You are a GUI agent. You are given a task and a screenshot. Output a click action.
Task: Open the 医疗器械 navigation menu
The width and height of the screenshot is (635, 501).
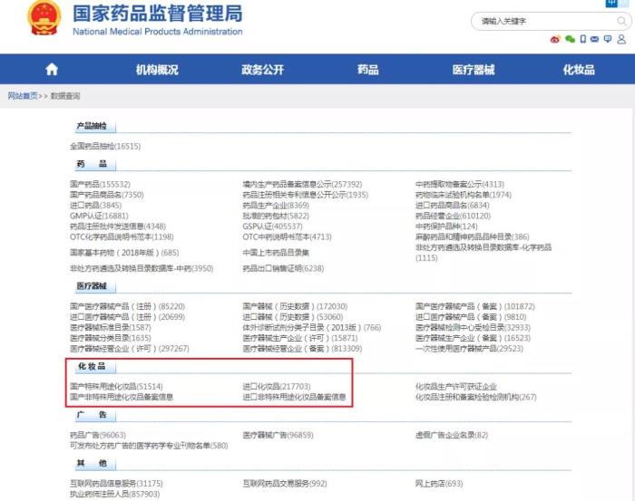click(474, 70)
